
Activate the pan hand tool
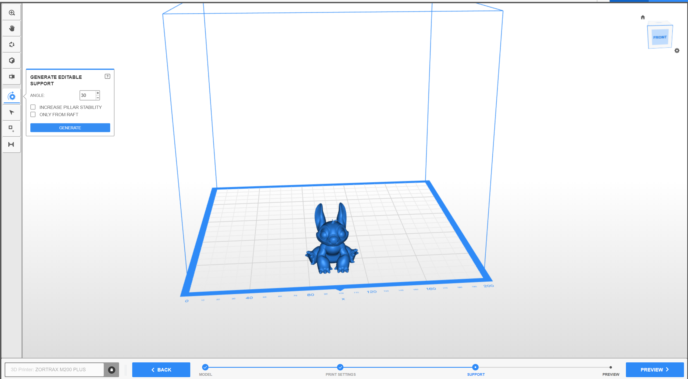pyautogui.click(x=12, y=28)
